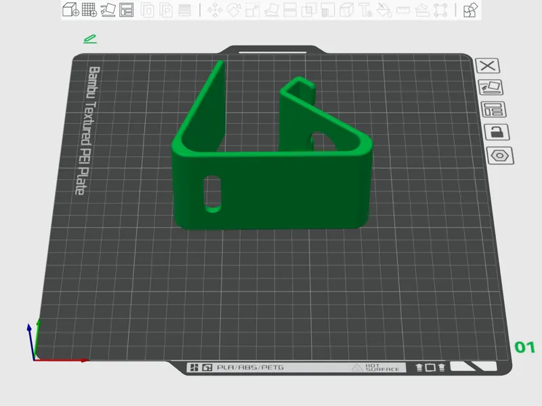Select the Scale tool
Viewport: 542px width, 406px height.
(x=252, y=10)
